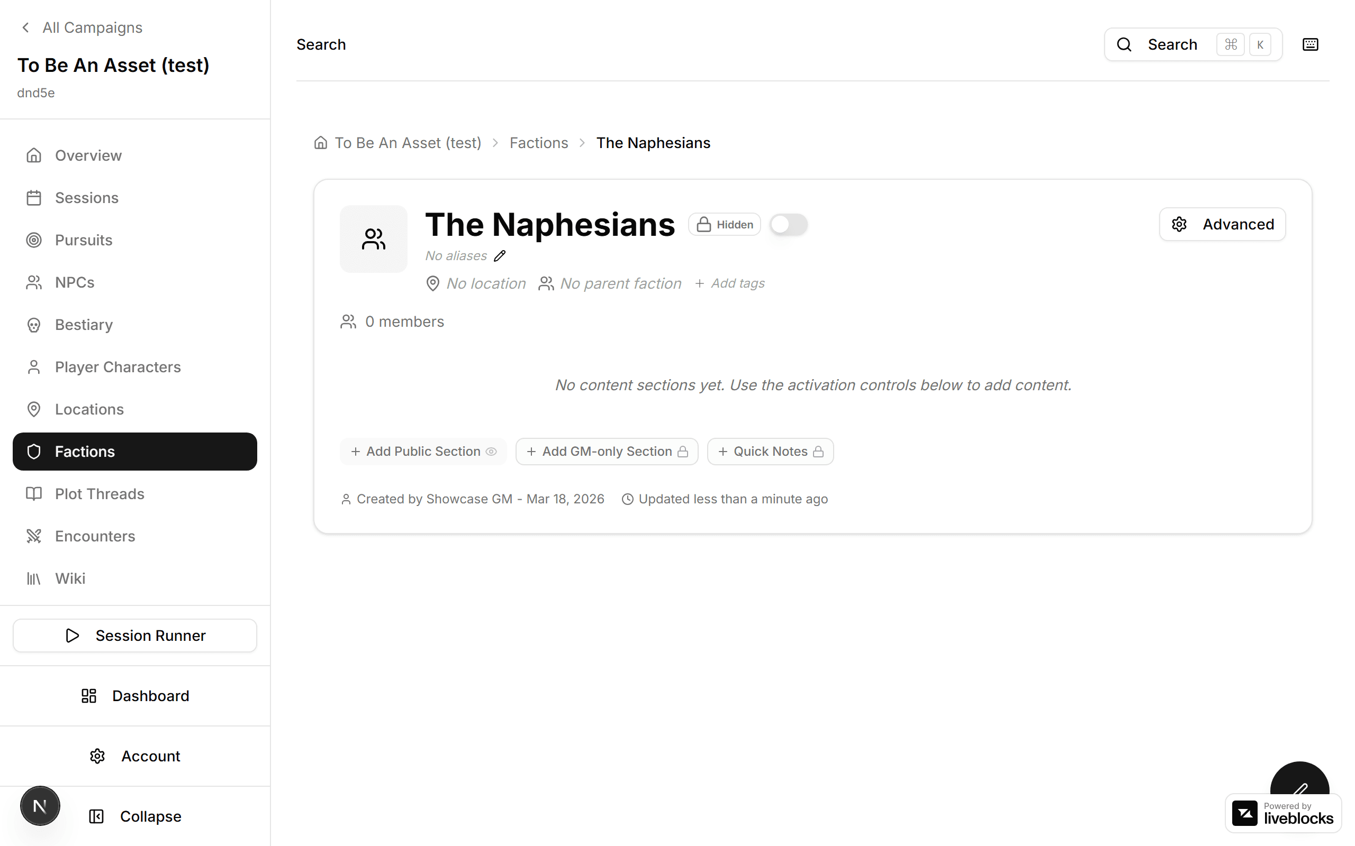Open the Pursuits target icon

click(34, 240)
